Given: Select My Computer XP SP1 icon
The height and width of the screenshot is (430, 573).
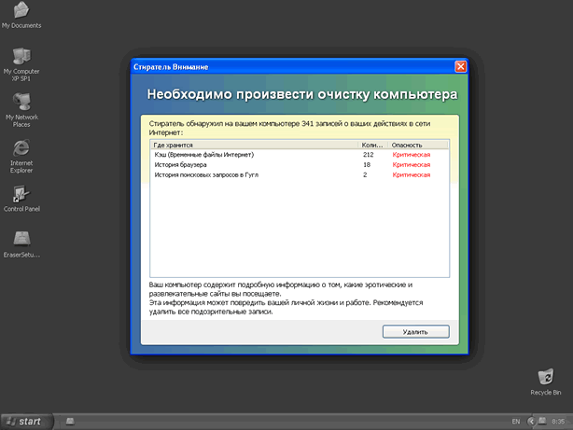Looking at the screenshot, I should [21, 58].
